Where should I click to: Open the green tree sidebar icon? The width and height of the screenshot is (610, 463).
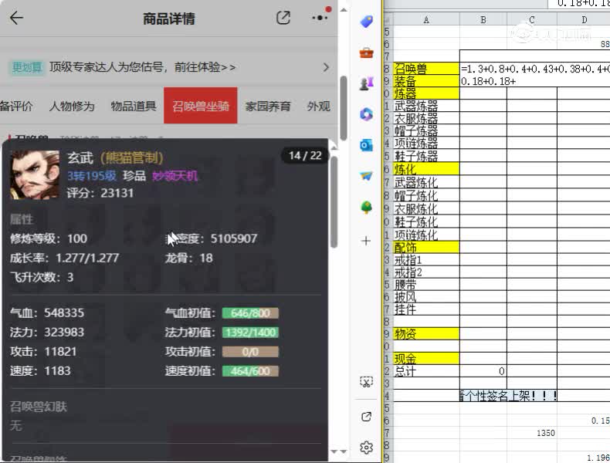click(x=366, y=208)
